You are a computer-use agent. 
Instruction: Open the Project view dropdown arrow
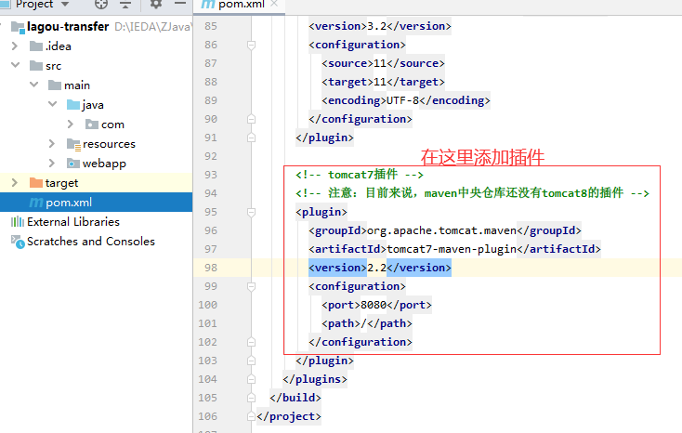coord(65,4)
